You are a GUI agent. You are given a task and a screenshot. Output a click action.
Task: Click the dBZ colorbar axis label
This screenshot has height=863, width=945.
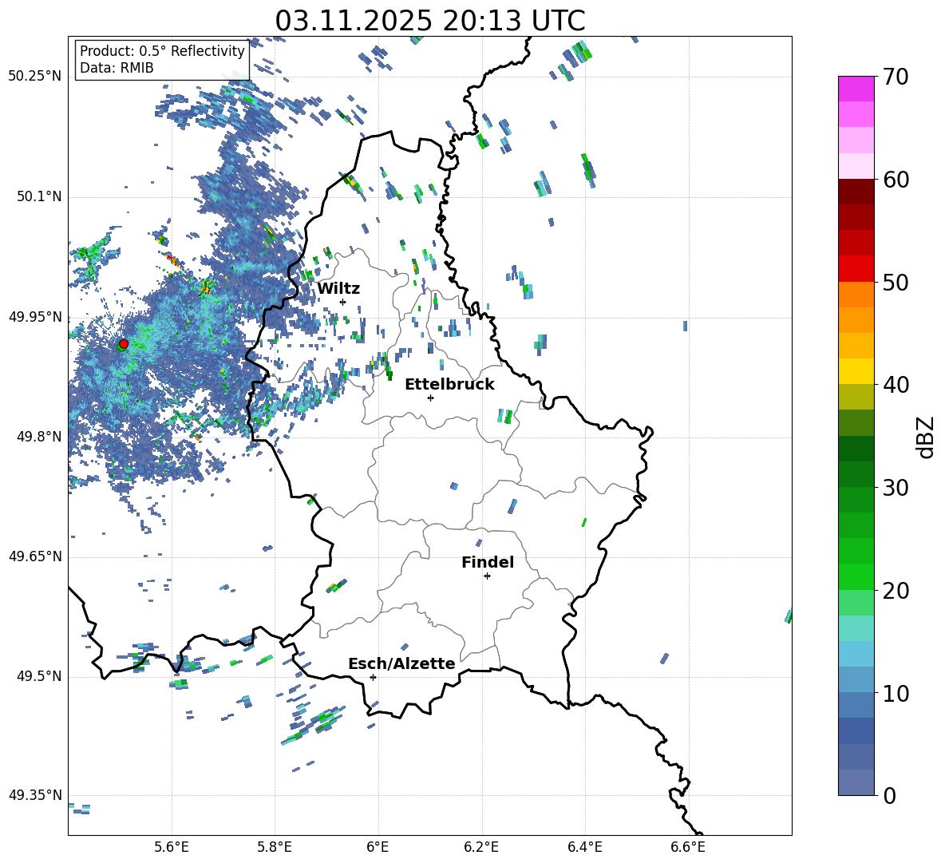pyautogui.click(x=925, y=437)
